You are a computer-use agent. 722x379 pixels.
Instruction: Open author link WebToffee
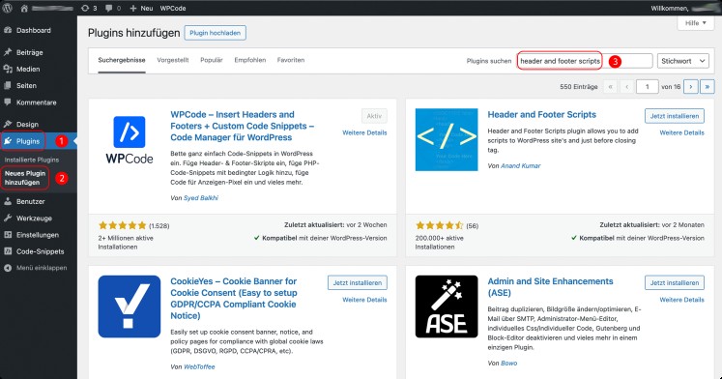(x=199, y=367)
